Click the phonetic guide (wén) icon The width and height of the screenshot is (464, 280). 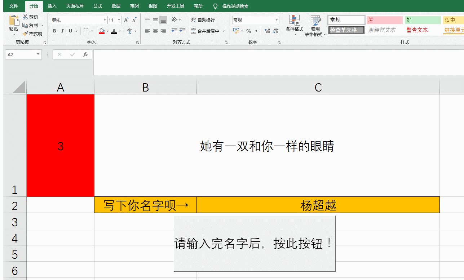point(129,31)
